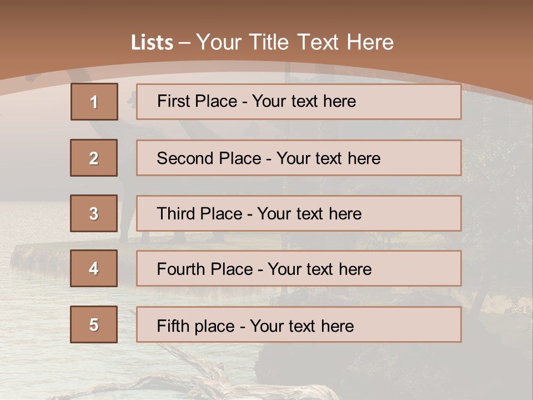533x400 pixels.
Task: Select the square labeled 5
Action: [94, 324]
